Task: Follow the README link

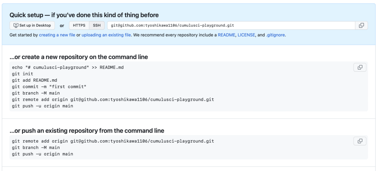Action: [x=226, y=35]
